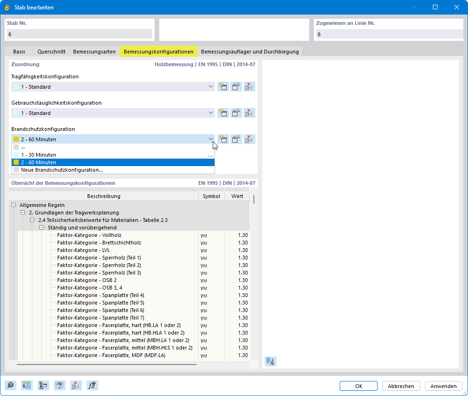Edit the Brandschutzkonfiguration icon
Image resolution: width=468 pixels, height=396 pixels.
coord(236,139)
